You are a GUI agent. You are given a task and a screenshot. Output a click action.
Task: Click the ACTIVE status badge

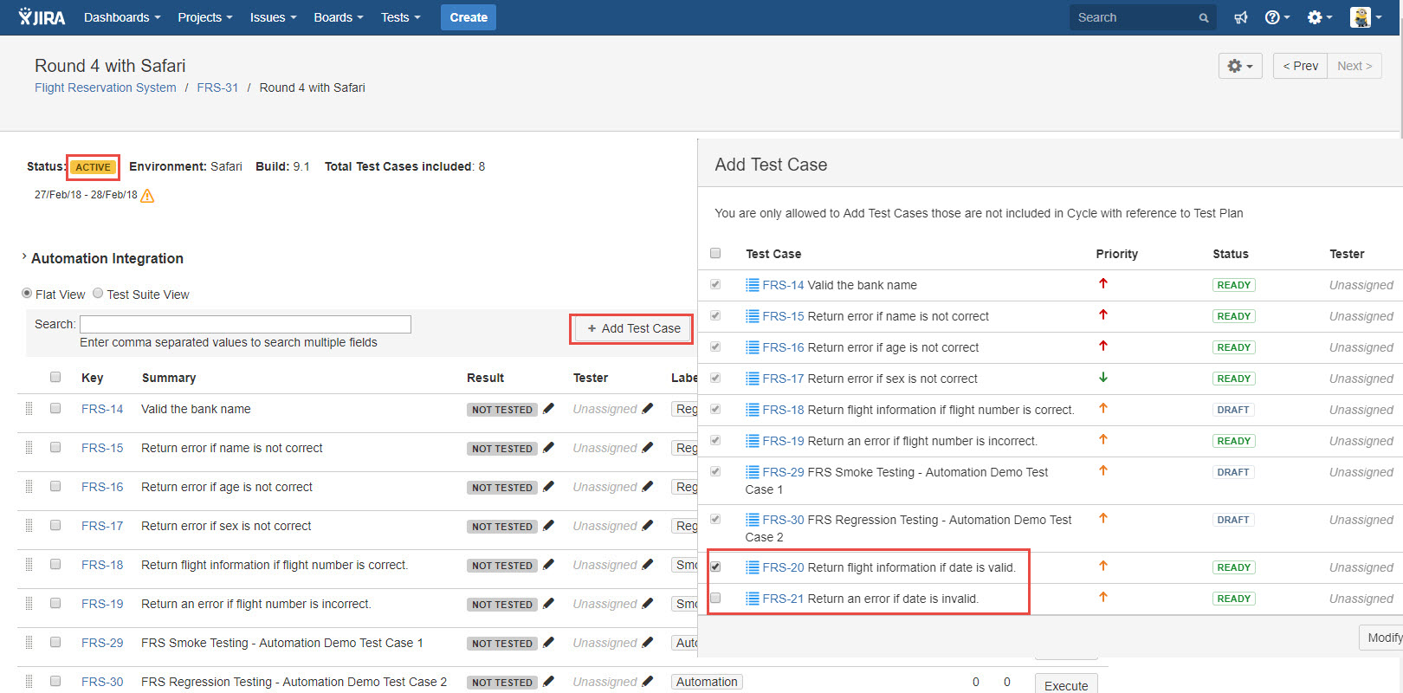click(x=93, y=167)
